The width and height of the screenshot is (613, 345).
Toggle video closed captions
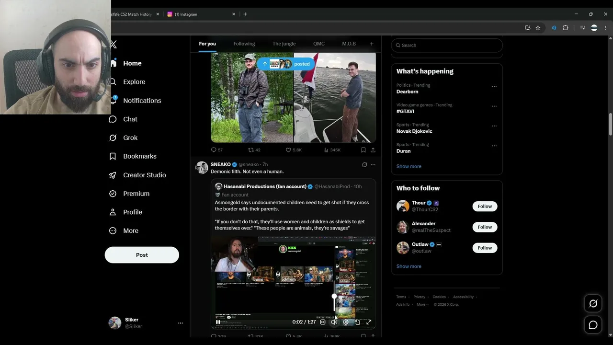(x=323, y=322)
